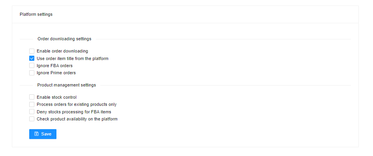Click 'Process orders for existing products only' text

tap(77, 104)
